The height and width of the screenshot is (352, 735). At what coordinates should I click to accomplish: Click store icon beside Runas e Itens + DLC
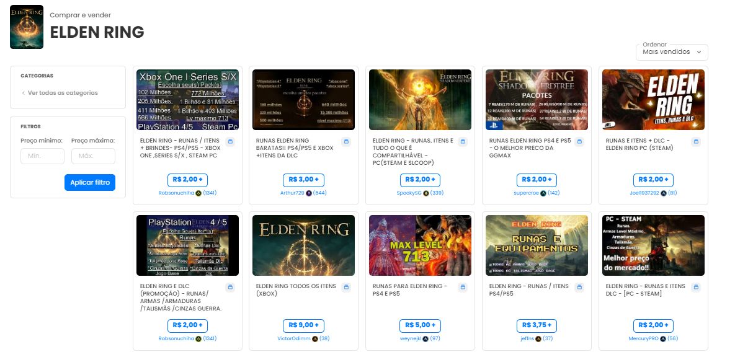click(x=696, y=141)
